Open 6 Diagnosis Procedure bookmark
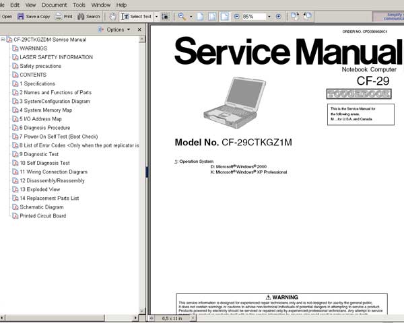The image size is (404, 323). click(45, 128)
